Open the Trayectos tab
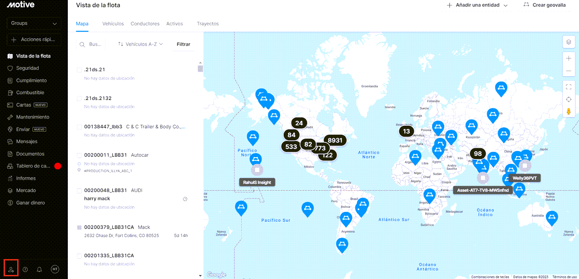The width and height of the screenshot is (579, 279). tap(208, 24)
